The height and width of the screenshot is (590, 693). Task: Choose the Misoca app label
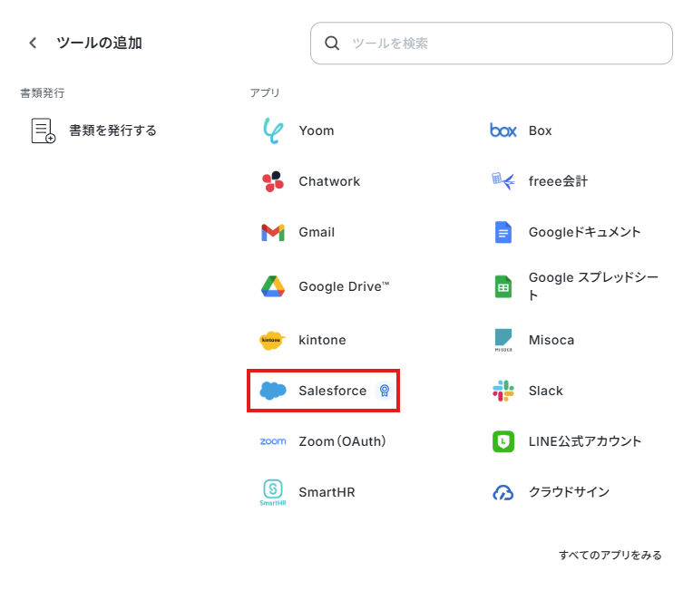pos(551,340)
